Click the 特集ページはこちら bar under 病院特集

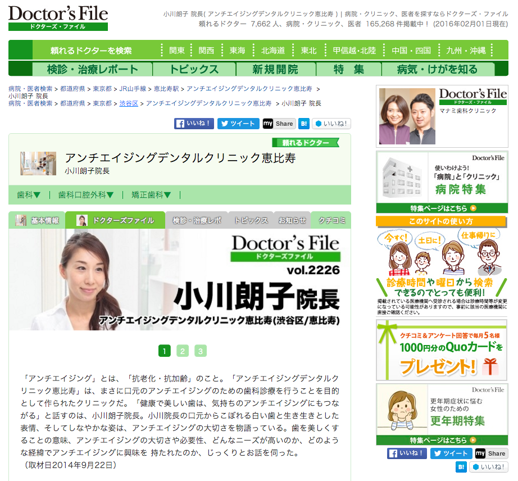tap(442, 208)
